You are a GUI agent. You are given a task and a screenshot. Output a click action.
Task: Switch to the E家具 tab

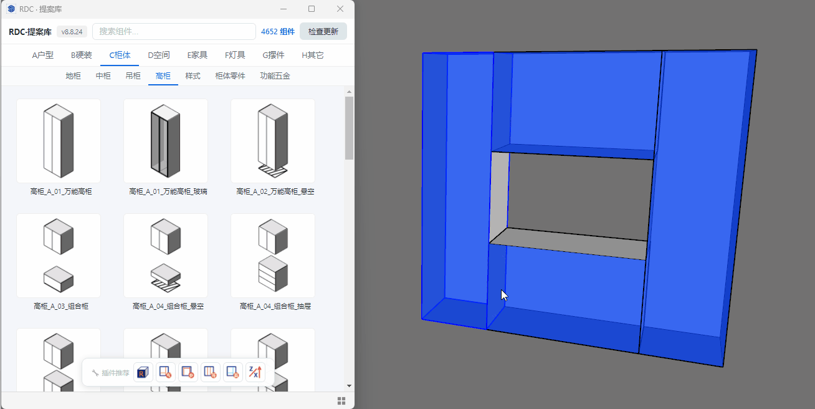pyautogui.click(x=198, y=55)
